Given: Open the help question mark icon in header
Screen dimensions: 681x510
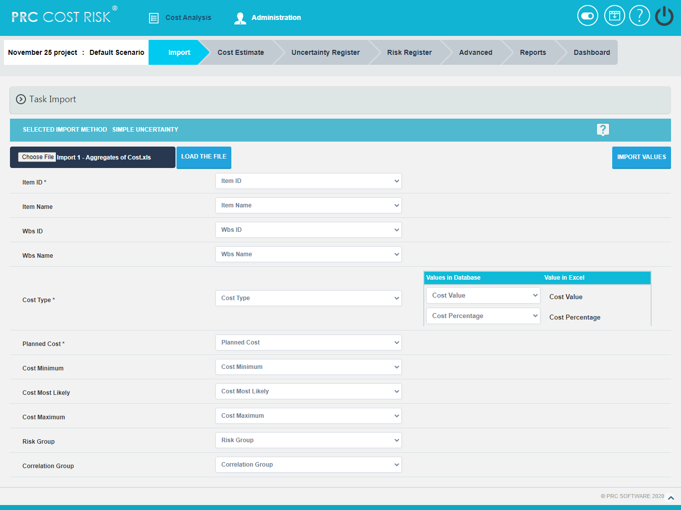Looking at the screenshot, I should pos(639,16).
